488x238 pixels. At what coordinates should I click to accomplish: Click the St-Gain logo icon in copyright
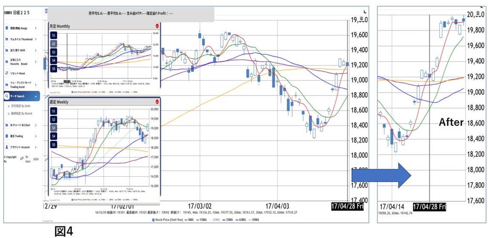tap(22, 158)
